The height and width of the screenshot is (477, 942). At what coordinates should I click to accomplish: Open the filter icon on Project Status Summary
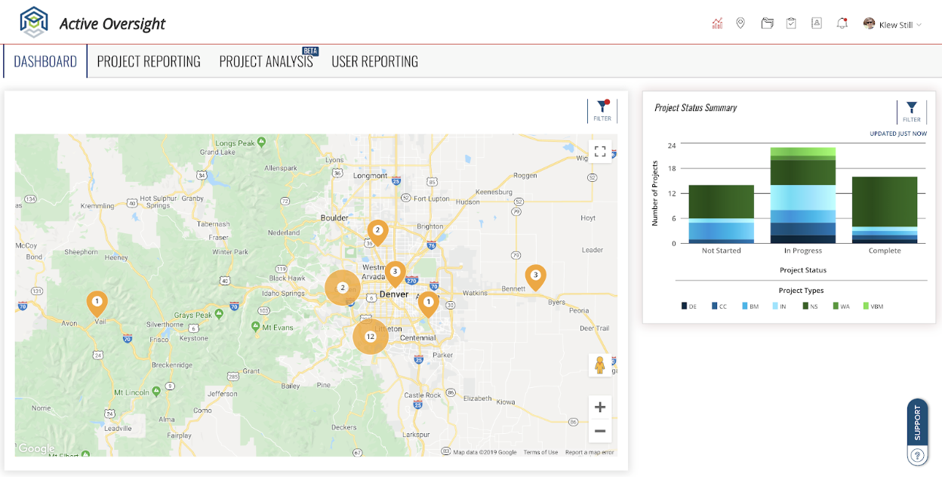(x=911, y=108)
